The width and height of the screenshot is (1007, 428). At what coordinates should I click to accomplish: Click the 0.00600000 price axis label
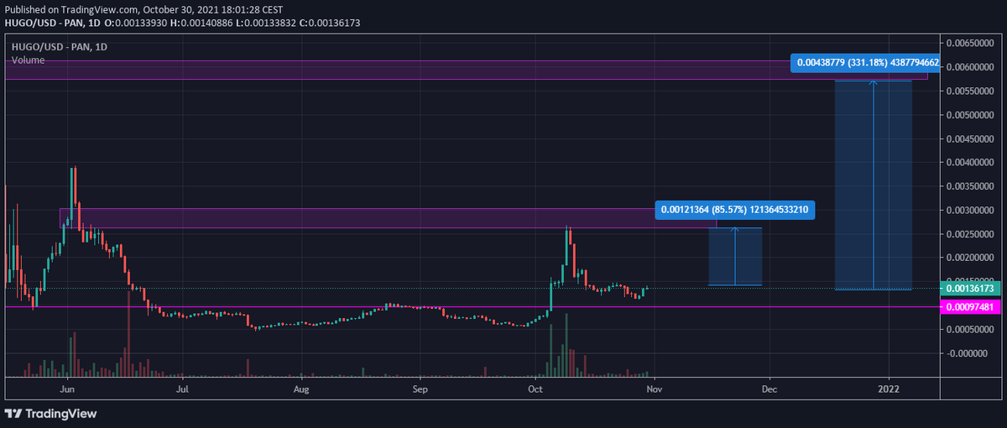pyautogui.click(x=971, y=66)
